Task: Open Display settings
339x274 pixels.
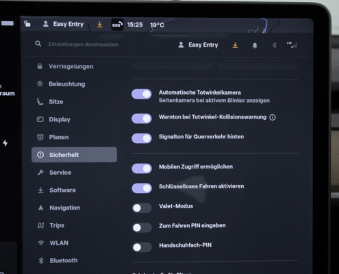Action: coord(74,119)
